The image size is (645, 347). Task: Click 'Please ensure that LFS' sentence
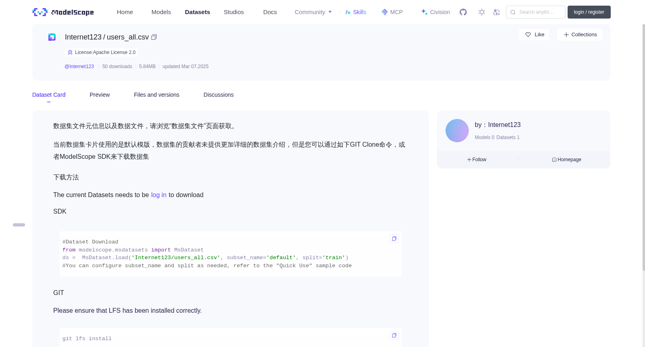pyautogui.click(x=127, y=311)
